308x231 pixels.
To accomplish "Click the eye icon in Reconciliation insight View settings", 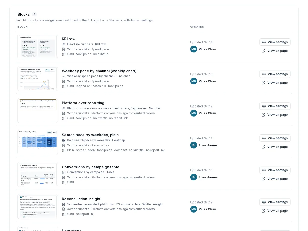I will (264, 202).
